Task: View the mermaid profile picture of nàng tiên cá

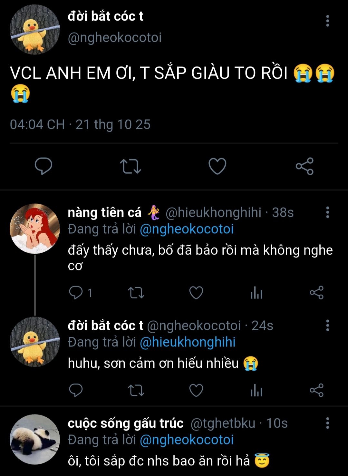Action: (x=35, y=228)
